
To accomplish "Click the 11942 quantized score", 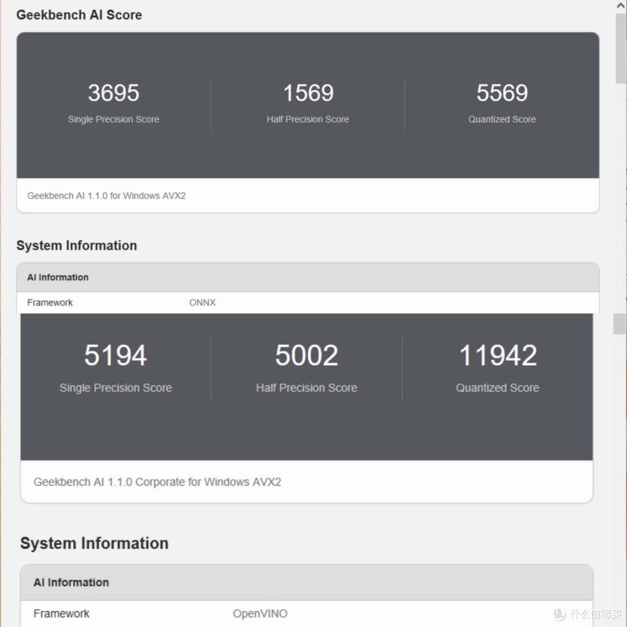I will pos(498,355).
